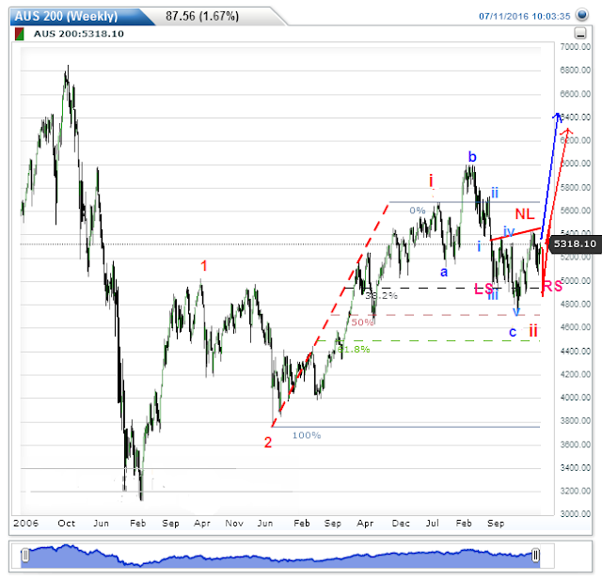
Task: Grab the right handle of range slider
Action: pyautogui.click(x=535, y=555)
